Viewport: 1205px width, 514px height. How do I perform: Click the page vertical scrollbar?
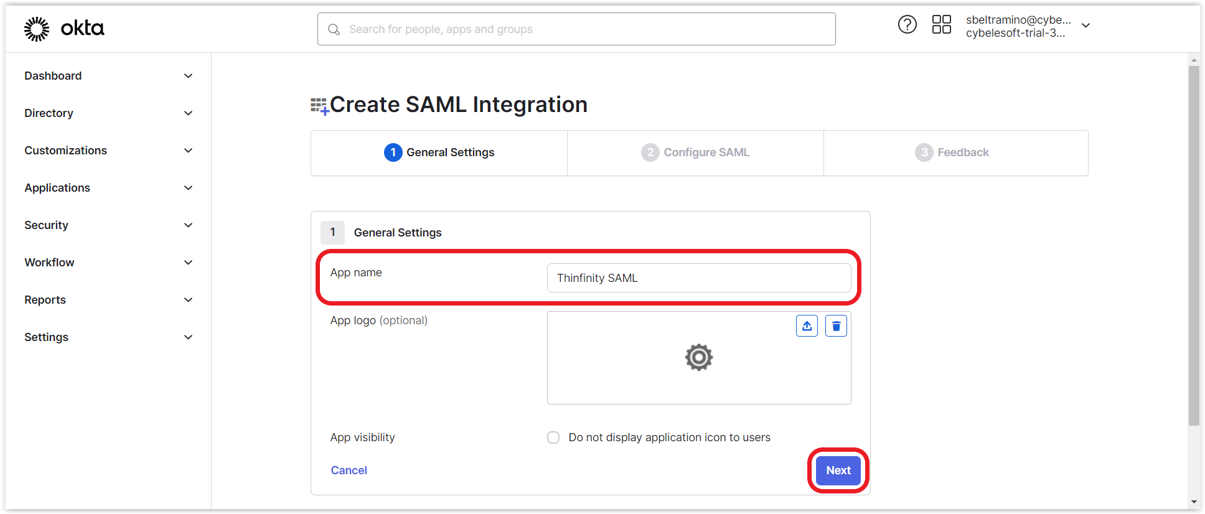point(1194,246)
